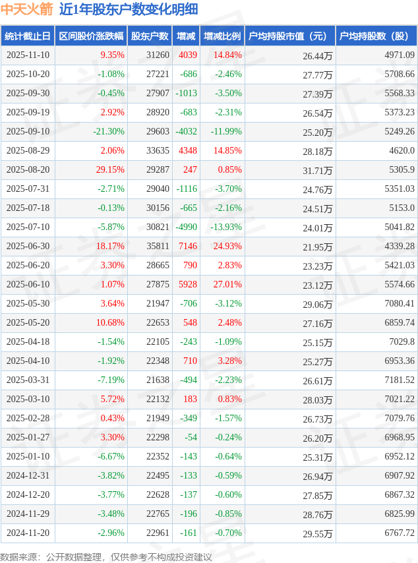Click the 29.15% price change value
The image size is (418, 563).
pos(110,170)
